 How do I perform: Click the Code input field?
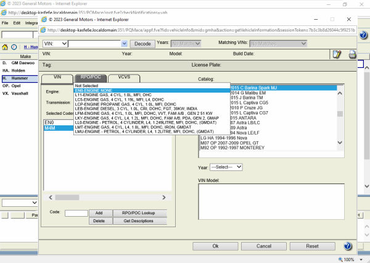click(76, 213)
